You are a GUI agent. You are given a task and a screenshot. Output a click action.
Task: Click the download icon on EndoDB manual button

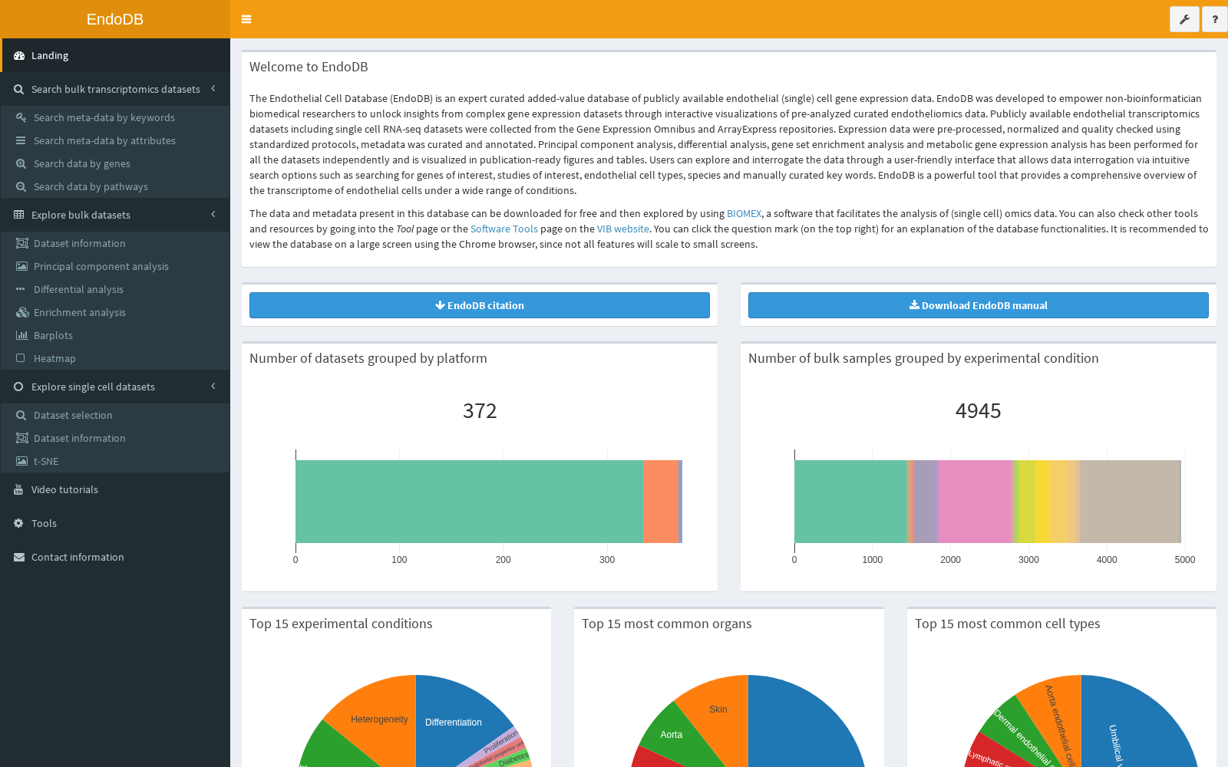914,305
